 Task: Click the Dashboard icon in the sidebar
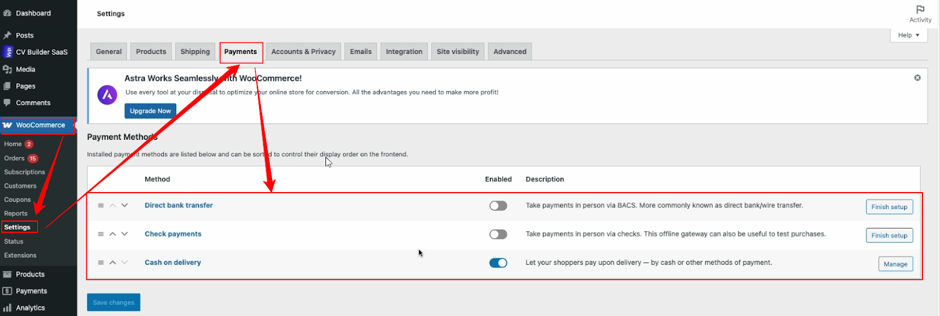click(8, 13)
